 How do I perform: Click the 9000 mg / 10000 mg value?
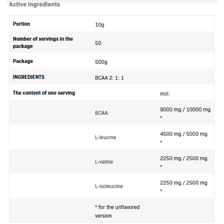(185, 110)
